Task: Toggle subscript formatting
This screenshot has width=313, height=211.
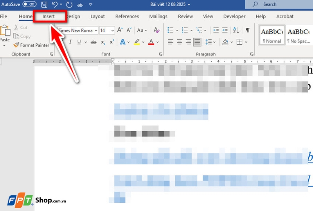Action: (x=103, y=42)
